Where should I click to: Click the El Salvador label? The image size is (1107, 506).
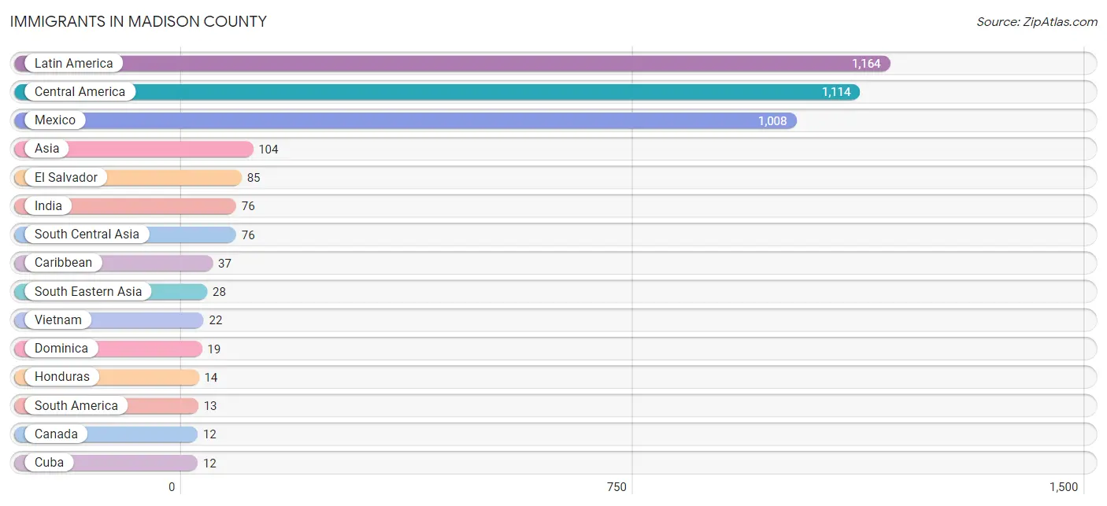point(66,177)
